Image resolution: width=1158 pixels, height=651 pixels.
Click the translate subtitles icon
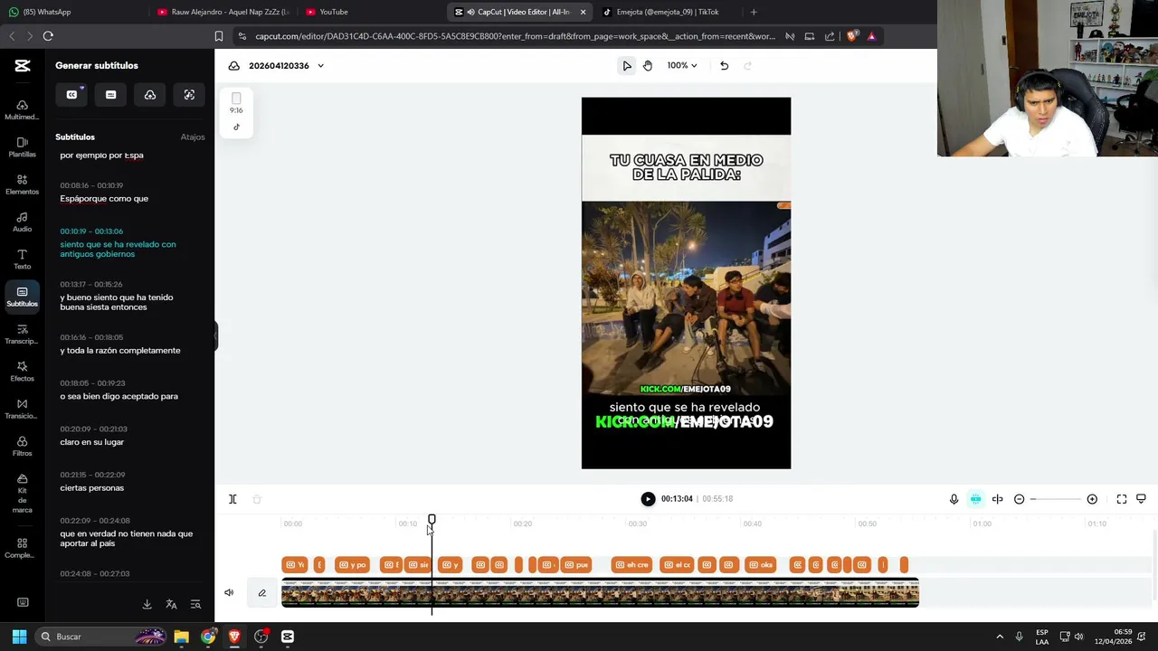(x=171, y=604)
